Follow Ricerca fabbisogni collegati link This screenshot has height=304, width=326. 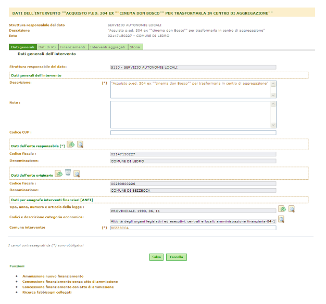point(47,293)
